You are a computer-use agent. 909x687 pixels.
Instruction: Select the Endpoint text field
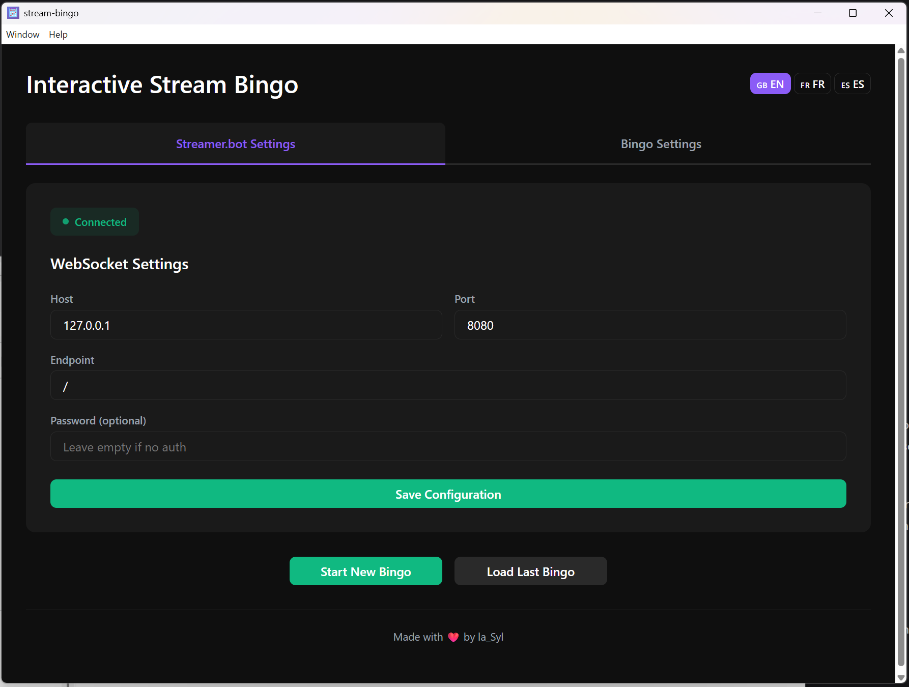448,386
